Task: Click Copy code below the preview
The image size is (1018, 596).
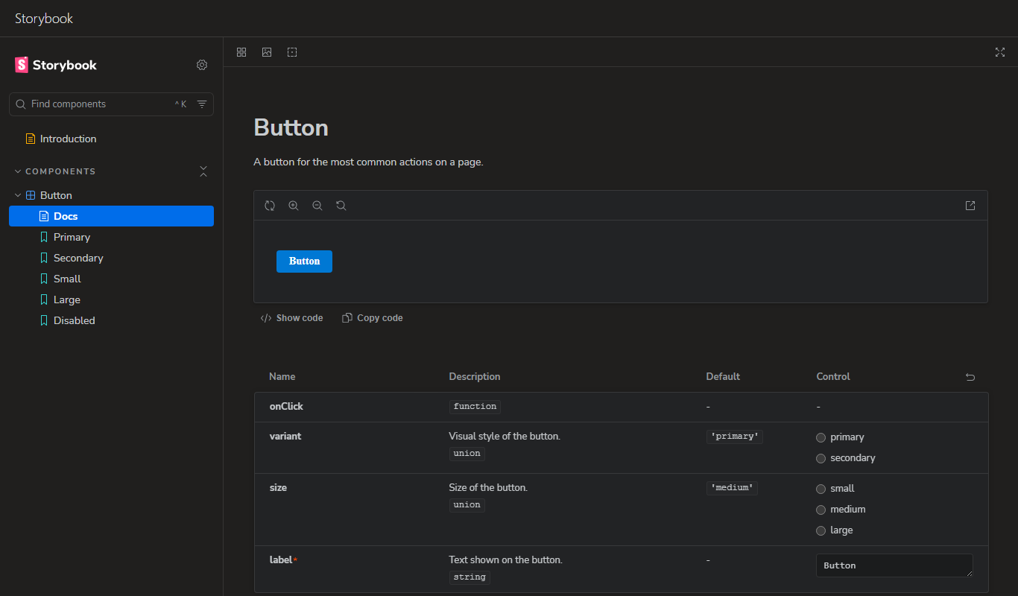Action: point(372,318)
